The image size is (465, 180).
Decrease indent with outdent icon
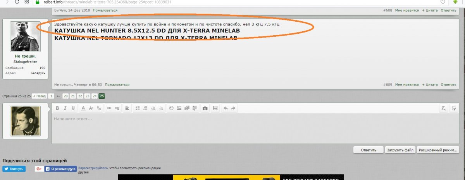(x=153, y=108)
